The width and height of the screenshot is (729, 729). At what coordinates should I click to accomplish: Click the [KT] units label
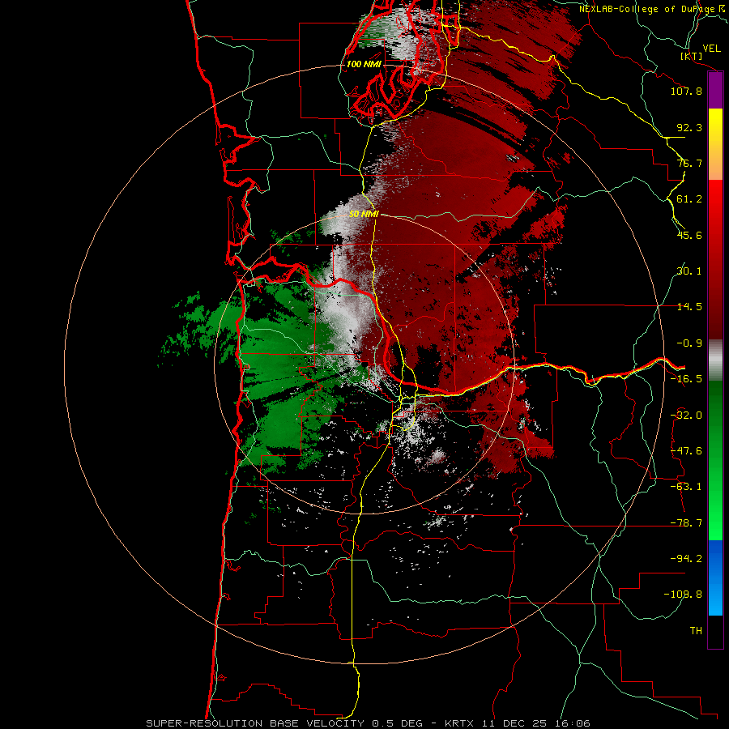pyautogui.click(x=692, y=56)
